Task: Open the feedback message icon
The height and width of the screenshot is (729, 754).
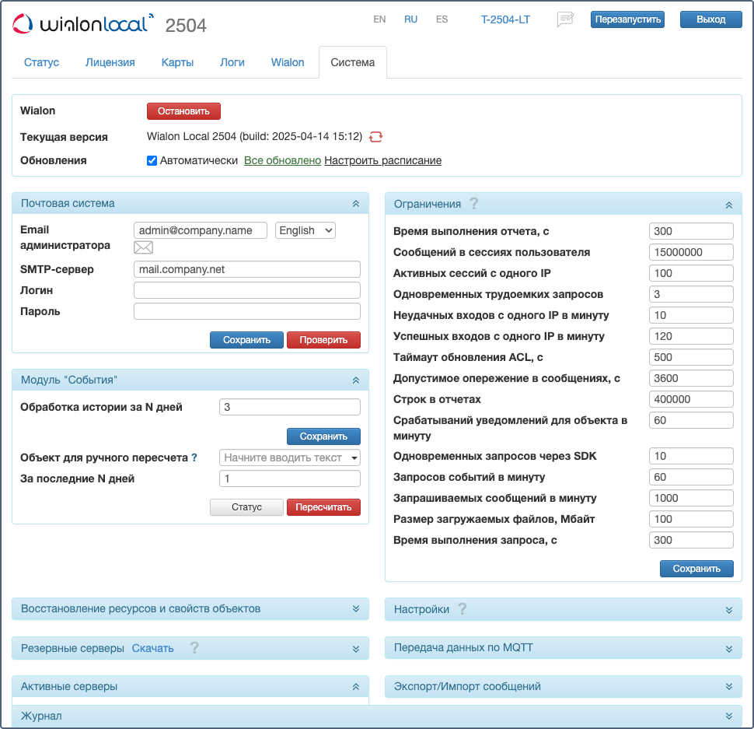Action: click(565, 19)
